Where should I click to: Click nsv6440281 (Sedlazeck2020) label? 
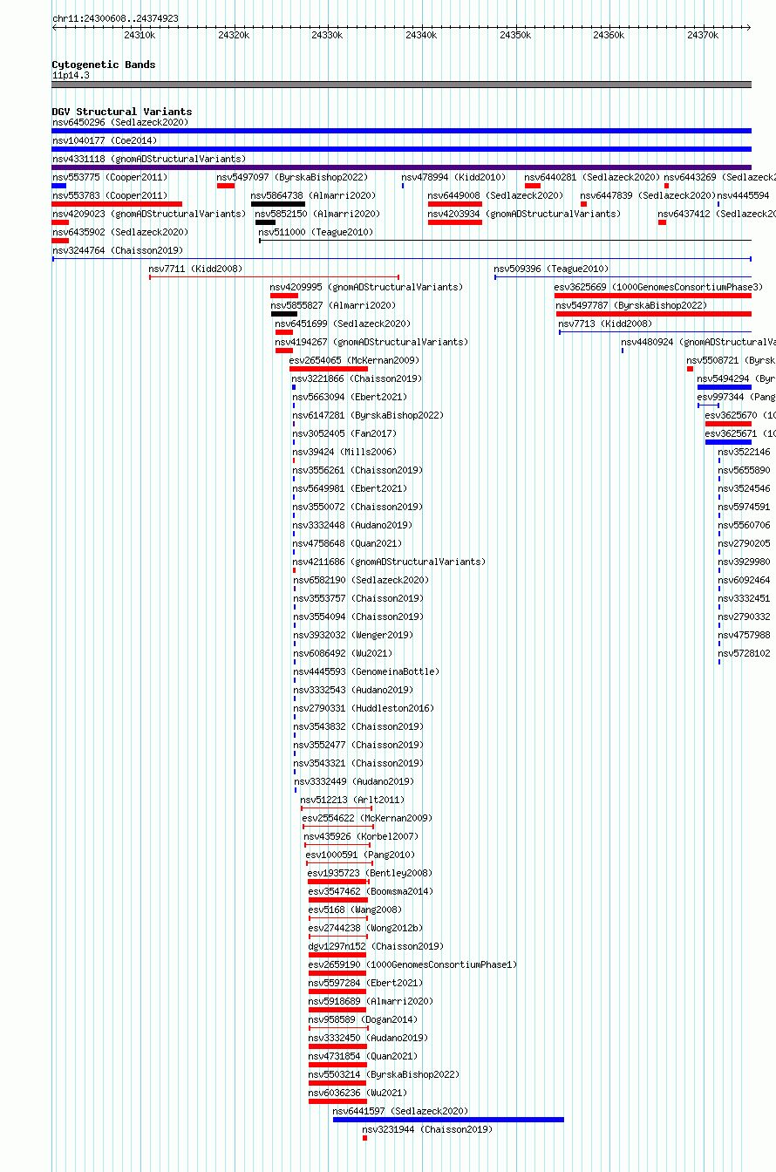point(592,177)
